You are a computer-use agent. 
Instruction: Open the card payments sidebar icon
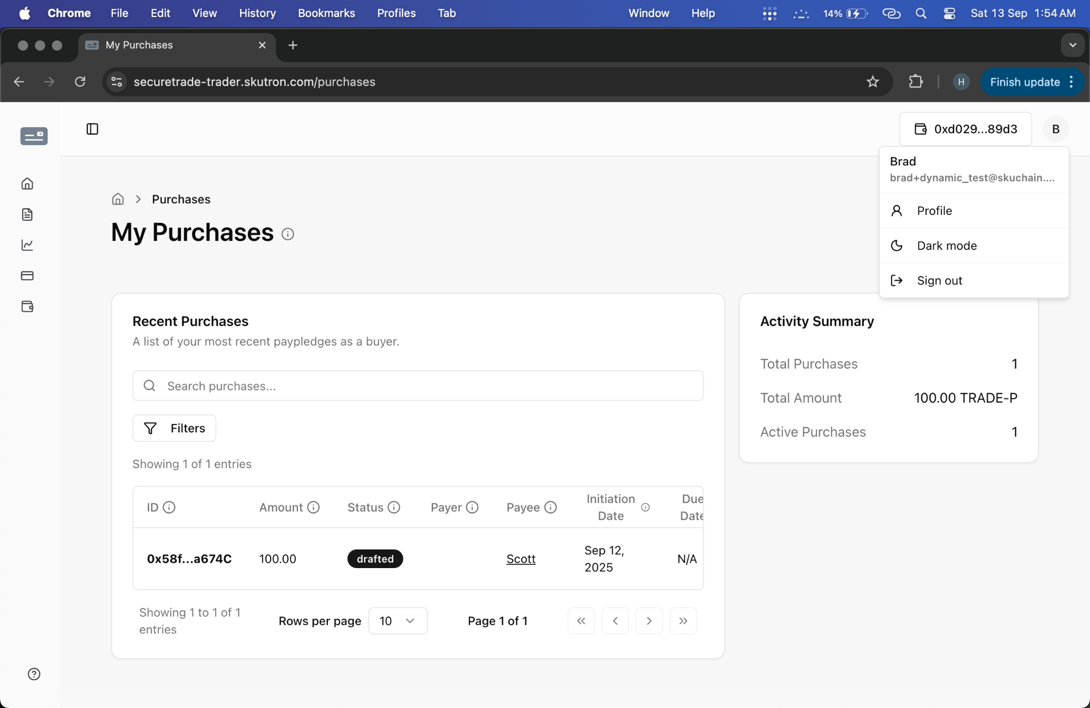(x=27, y=276)
